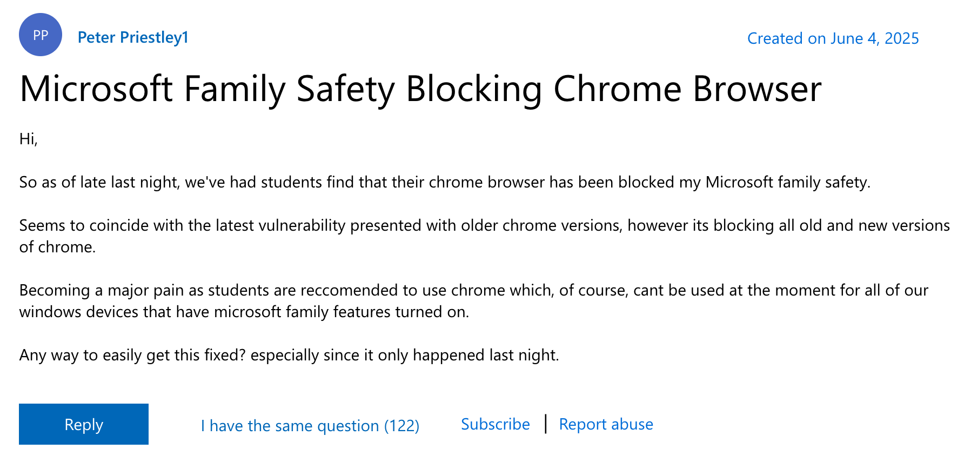Open the Peter Priestley1 profile link
This screenshot has width=964, height=469.
point(133,37)
